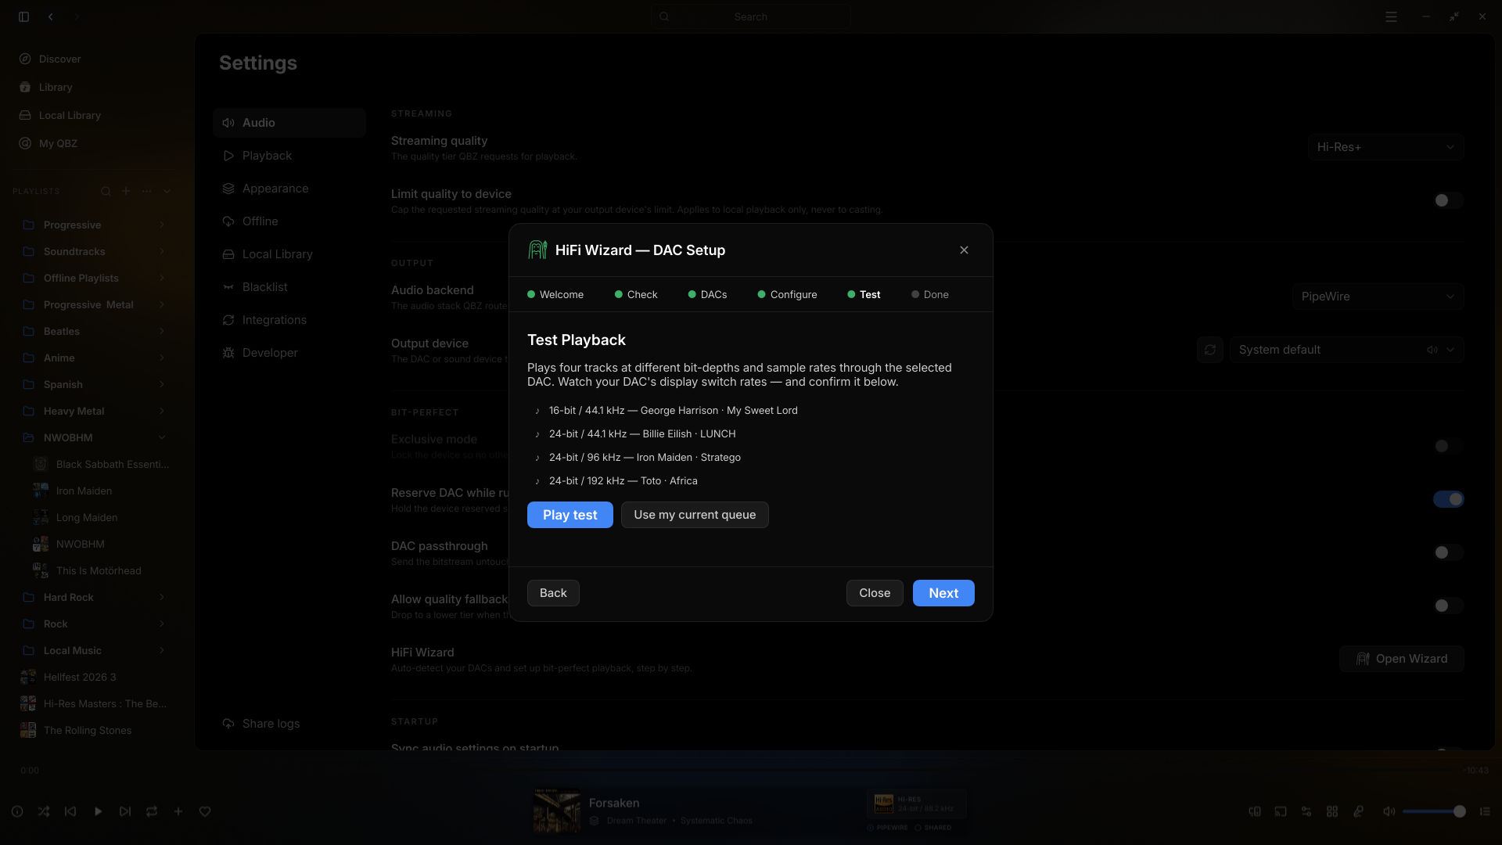
Task: Skip to the next track
Action: click(125, 811)
